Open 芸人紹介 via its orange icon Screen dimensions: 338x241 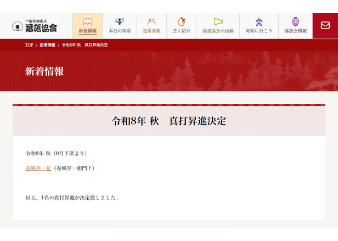click(x=181, y=22)
